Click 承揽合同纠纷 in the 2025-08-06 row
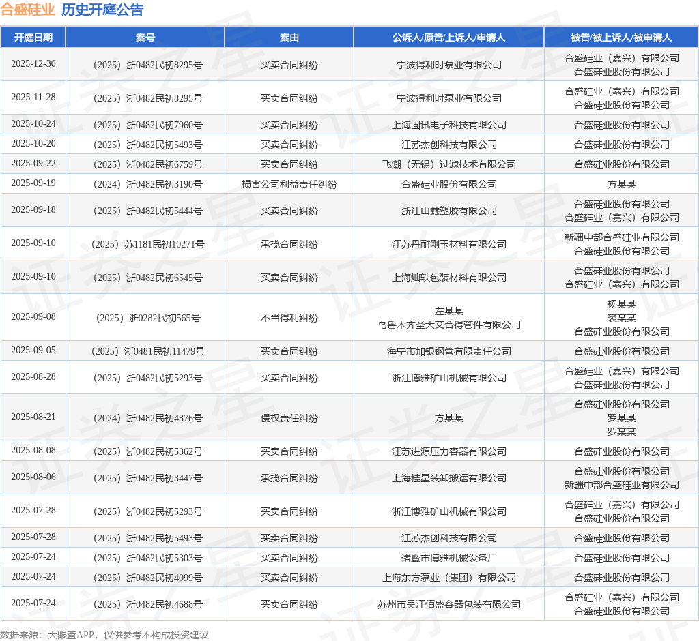699x641 pixels. click(x=289, y=478)
